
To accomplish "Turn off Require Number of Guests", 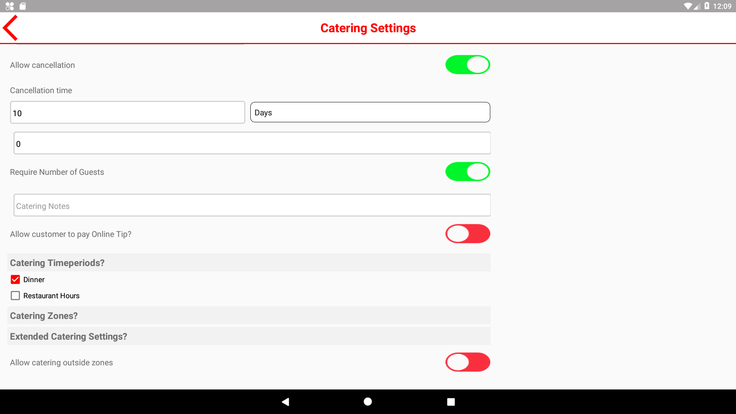I will pos(468,172).
